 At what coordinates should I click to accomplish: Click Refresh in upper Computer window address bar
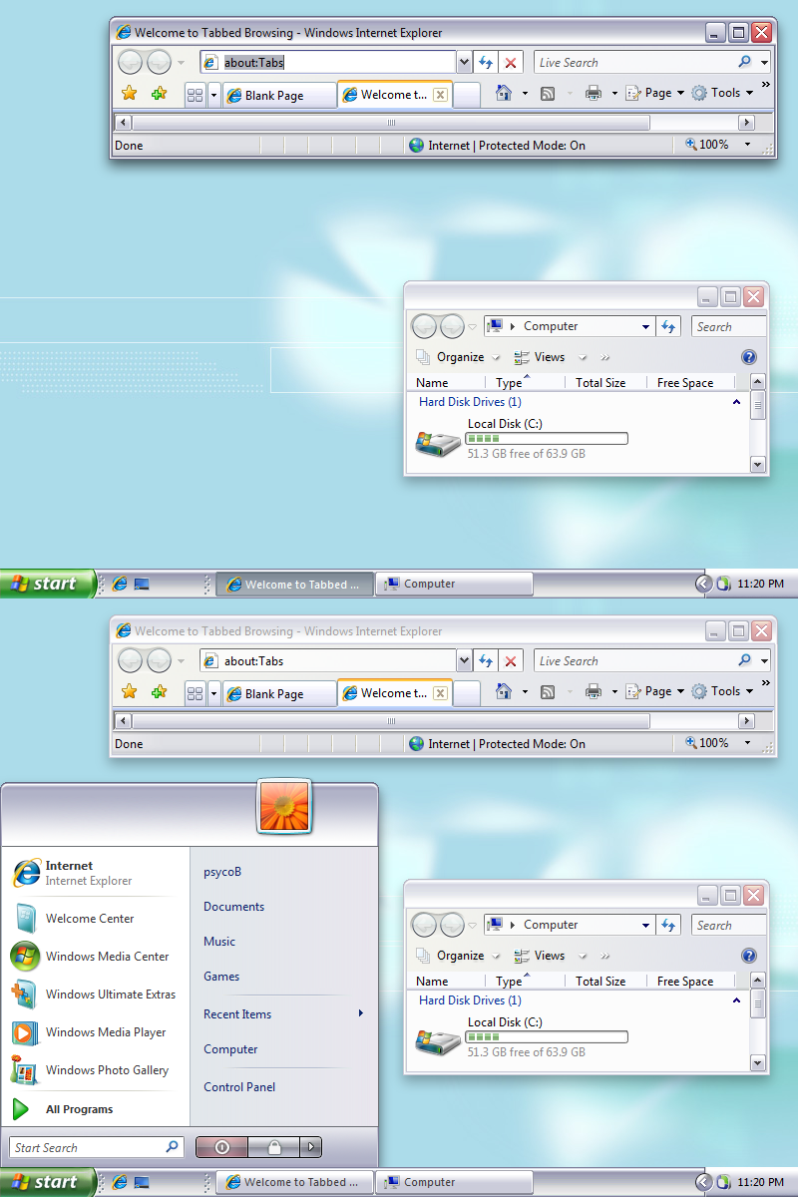tap(668, 326)
